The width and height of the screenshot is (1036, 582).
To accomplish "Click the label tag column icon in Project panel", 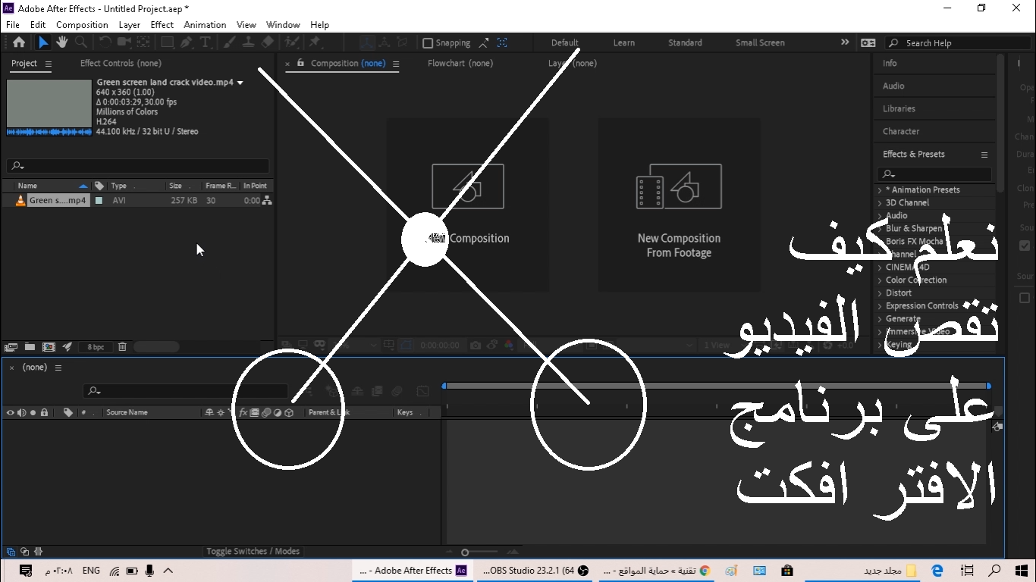I will [99, 186].
